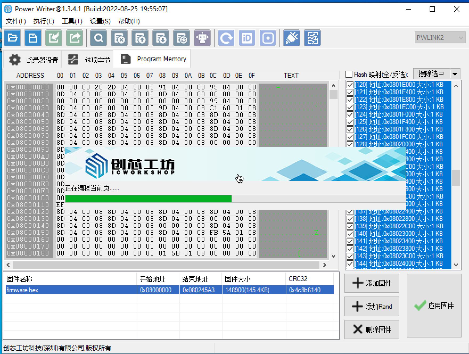
Task: Uncheck flash block [120] at 0x0801E000
Action: click(350, 85)
